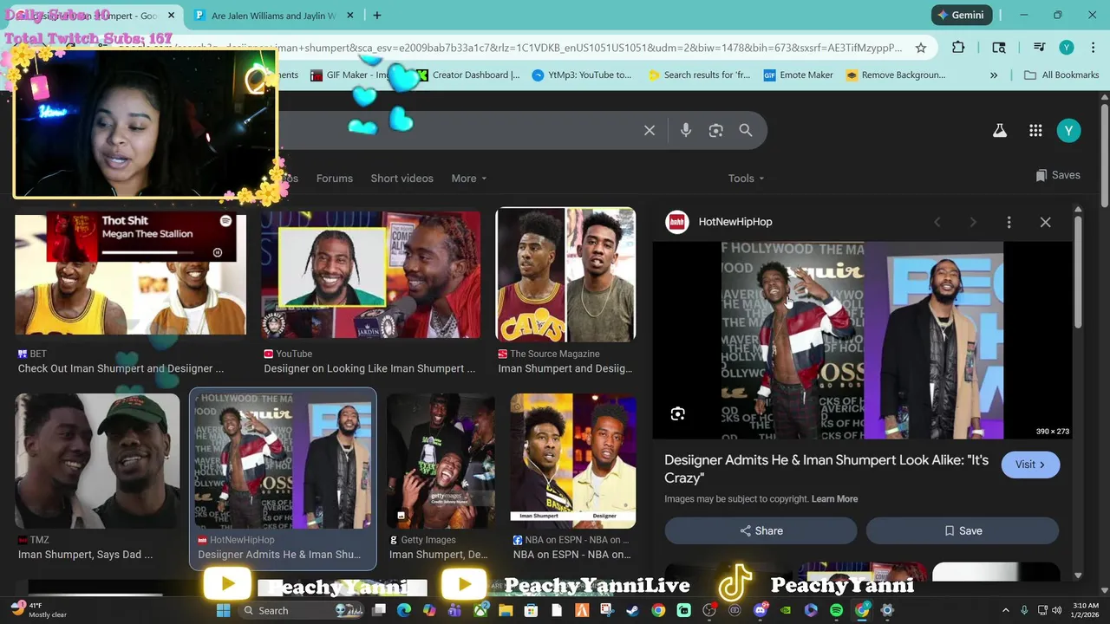
Task: Open GIF Maker bookmark
Action: tap(349, 75)
